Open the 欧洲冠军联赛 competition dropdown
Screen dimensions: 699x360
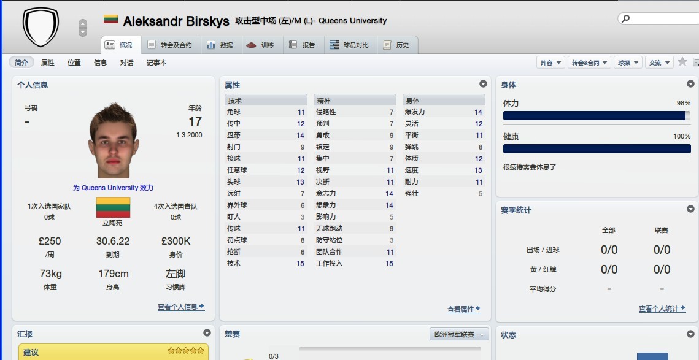click(459, 334)
